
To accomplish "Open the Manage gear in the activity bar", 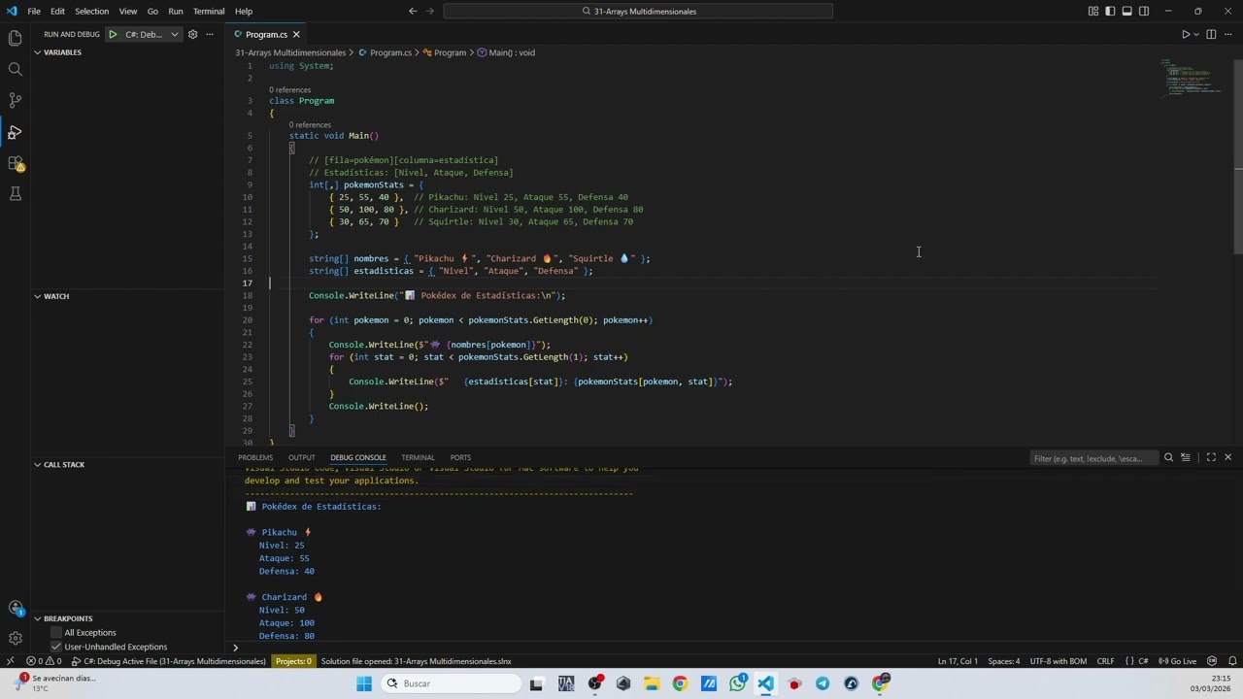I will pyautogui.click(x=15, y=638).
